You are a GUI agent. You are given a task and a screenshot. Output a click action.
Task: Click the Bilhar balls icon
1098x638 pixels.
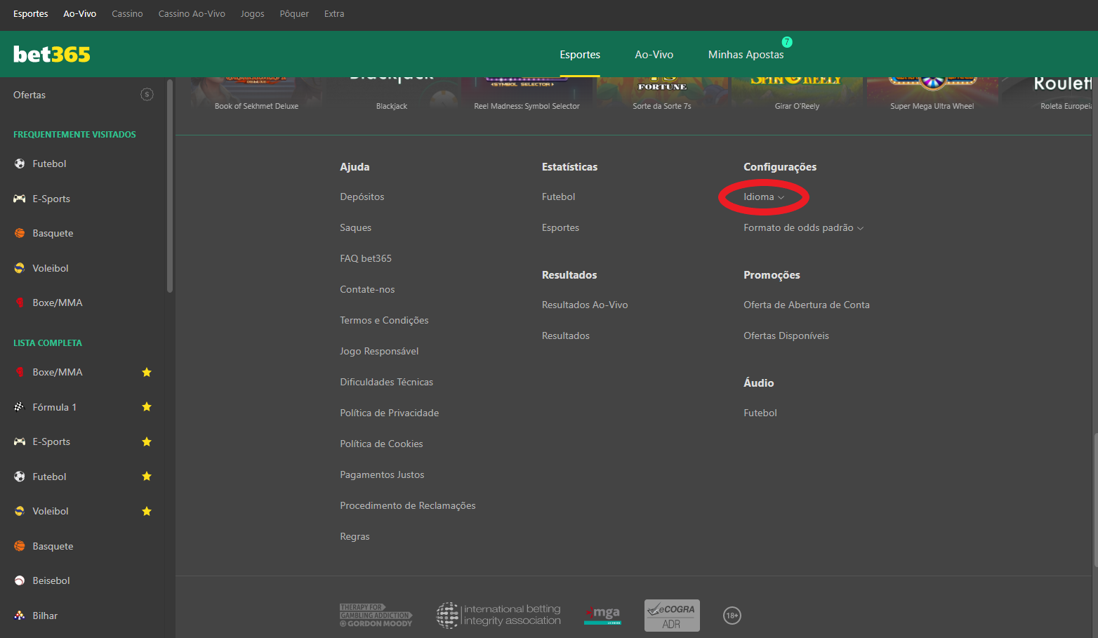20,616
